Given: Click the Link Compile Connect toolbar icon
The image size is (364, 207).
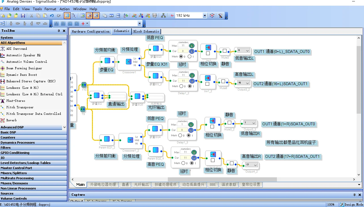Looking at the screenshot, I should click(134, 16).
